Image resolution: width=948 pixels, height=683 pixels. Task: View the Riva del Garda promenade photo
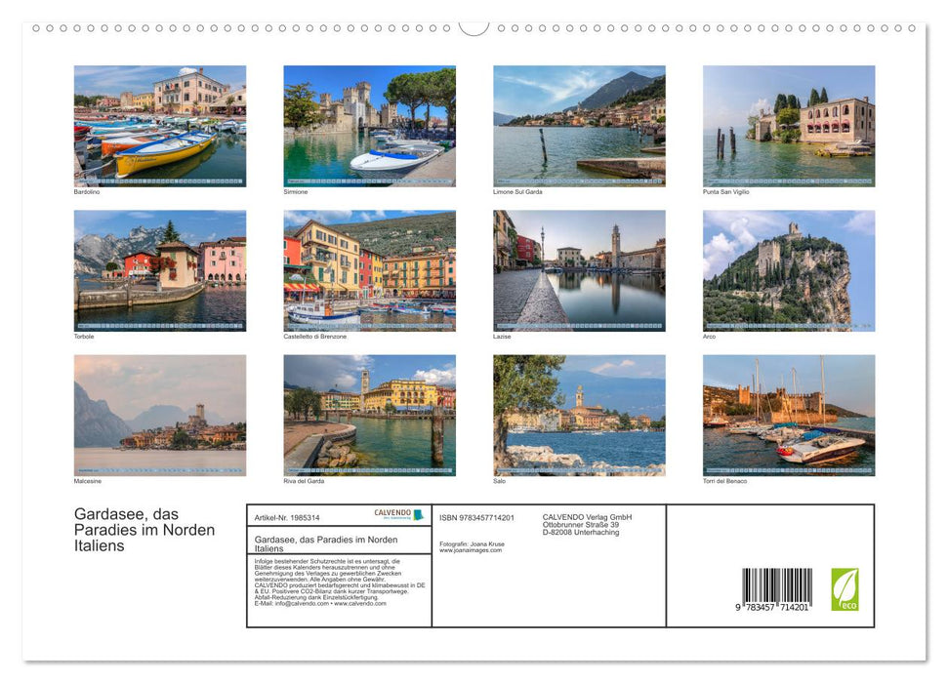coord(369,416)
